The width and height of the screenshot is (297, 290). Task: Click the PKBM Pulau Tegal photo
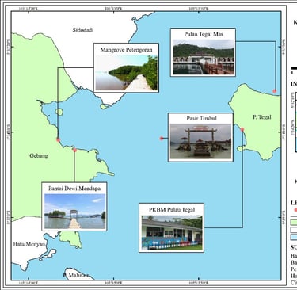pos(172,233)
